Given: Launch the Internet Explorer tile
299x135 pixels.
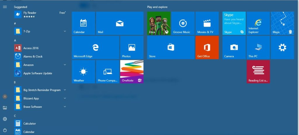Looking at the screenshot, I should [x=258, y=23].
